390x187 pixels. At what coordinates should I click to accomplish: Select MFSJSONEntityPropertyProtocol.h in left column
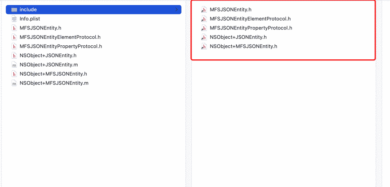point(61,46)
